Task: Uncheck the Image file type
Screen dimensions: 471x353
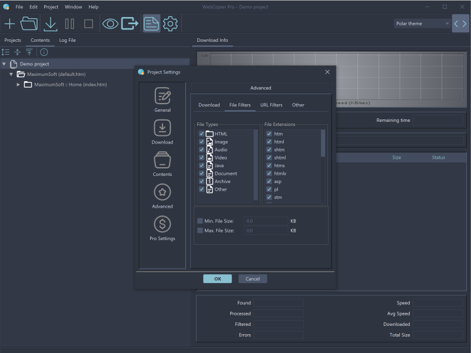Action: coord(201,142)
